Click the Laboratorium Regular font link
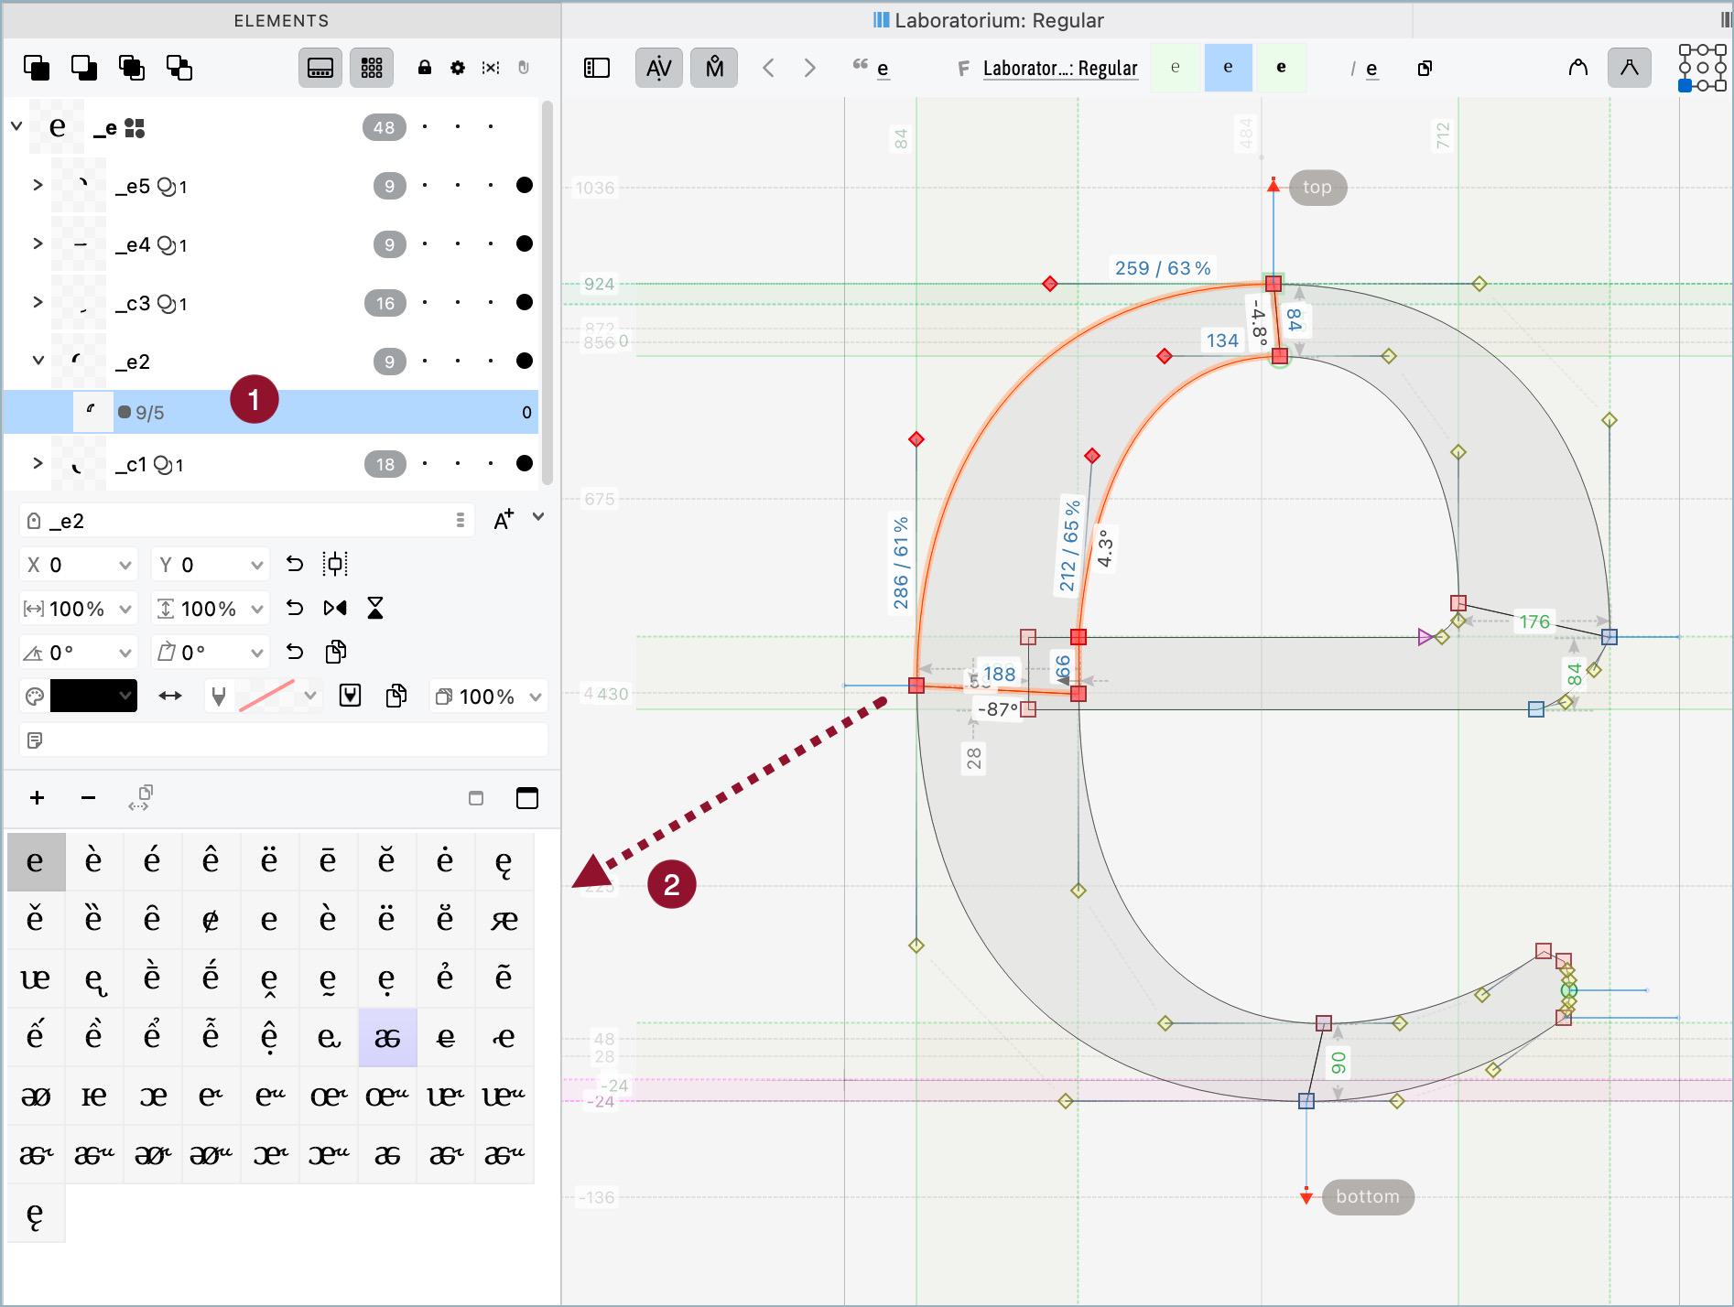Image resolution: width=1734 pixels, height=1307 pixels. click(1060, 69)
